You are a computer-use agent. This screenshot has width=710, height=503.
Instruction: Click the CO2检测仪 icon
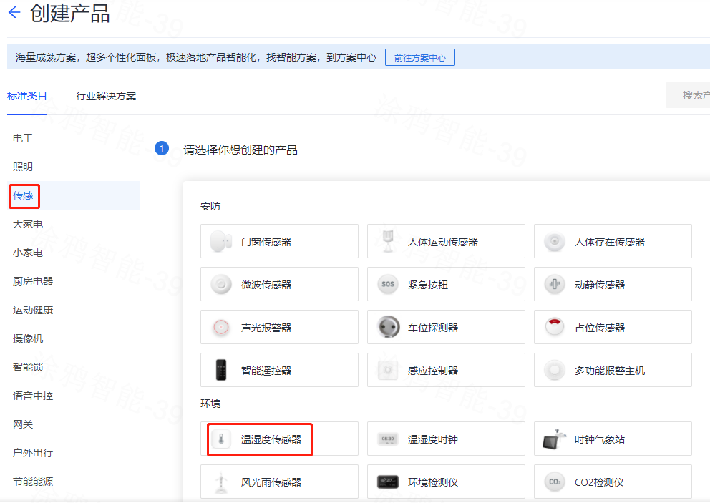coord(555,482)
